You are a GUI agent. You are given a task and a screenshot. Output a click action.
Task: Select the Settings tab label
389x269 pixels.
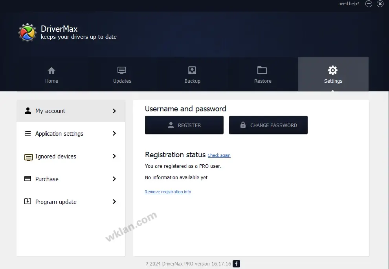333,81
